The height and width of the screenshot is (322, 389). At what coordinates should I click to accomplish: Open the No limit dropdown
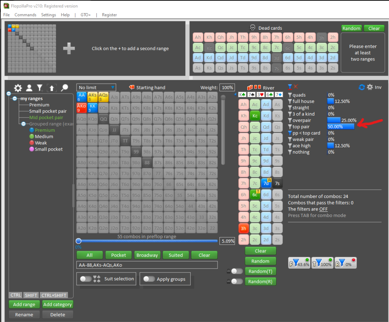[96, 88]
